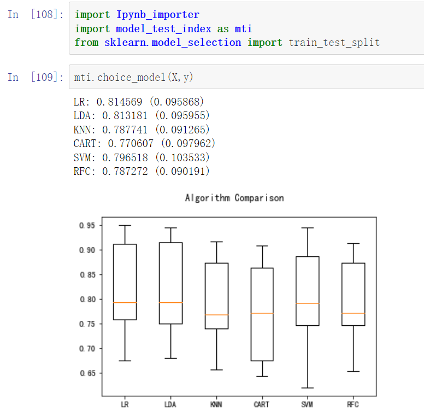Screen dimensions: 424x416
Task: Click the LDA x-axis label
Action: click(x=170, y=405)
